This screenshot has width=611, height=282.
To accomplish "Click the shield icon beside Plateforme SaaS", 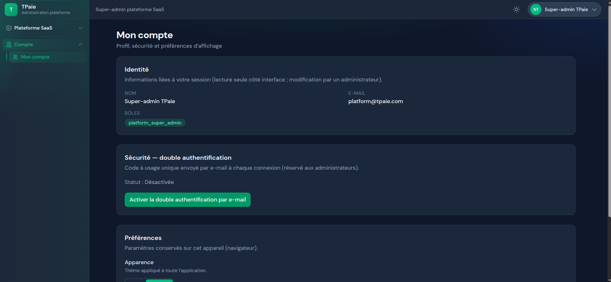I will [x=9, y=28].
